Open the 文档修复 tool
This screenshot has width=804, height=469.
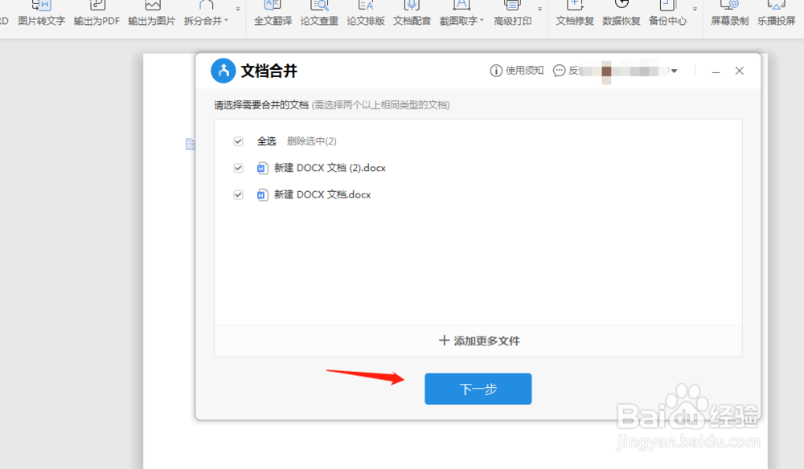point(574,14)
